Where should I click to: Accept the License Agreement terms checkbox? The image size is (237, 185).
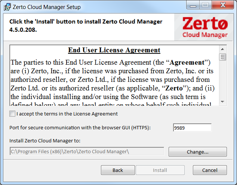coord(12,114)
